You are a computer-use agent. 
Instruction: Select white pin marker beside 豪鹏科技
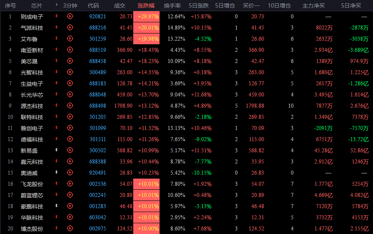pos(56,206)
